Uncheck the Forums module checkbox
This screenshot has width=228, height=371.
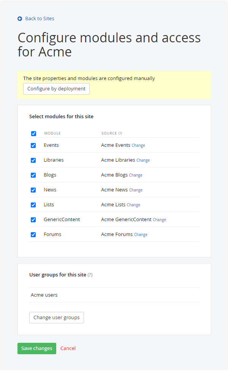33,234
